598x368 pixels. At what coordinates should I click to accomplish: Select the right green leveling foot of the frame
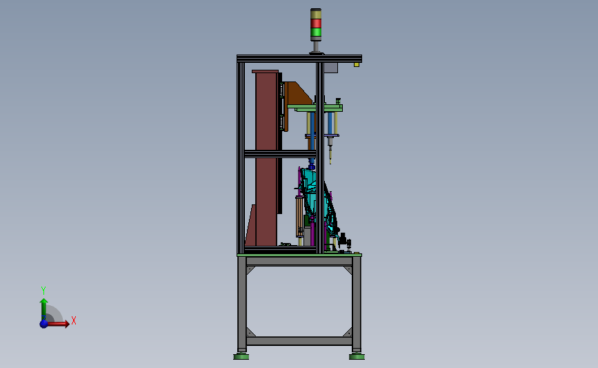click(357, 356)
